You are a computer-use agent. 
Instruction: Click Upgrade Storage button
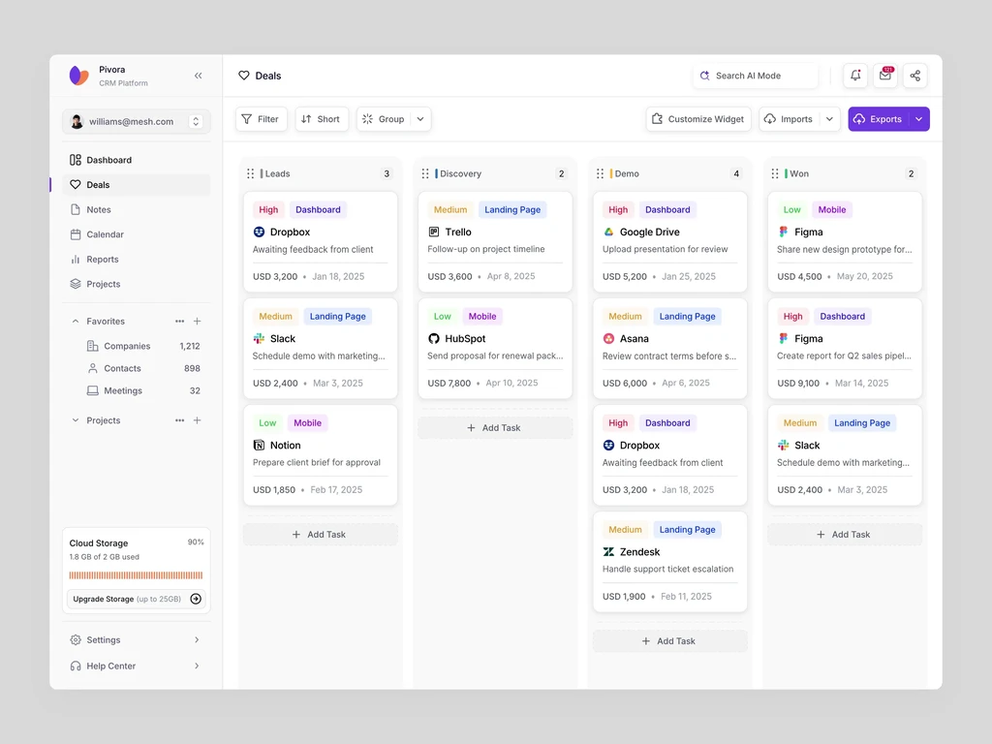point(136,599)
